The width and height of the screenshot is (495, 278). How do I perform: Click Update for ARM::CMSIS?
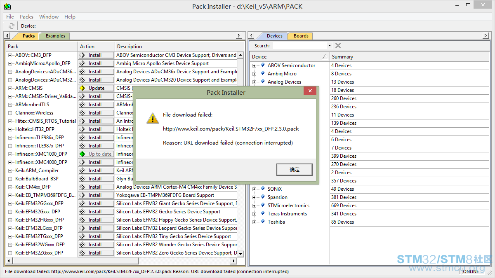tap(96, 88)
